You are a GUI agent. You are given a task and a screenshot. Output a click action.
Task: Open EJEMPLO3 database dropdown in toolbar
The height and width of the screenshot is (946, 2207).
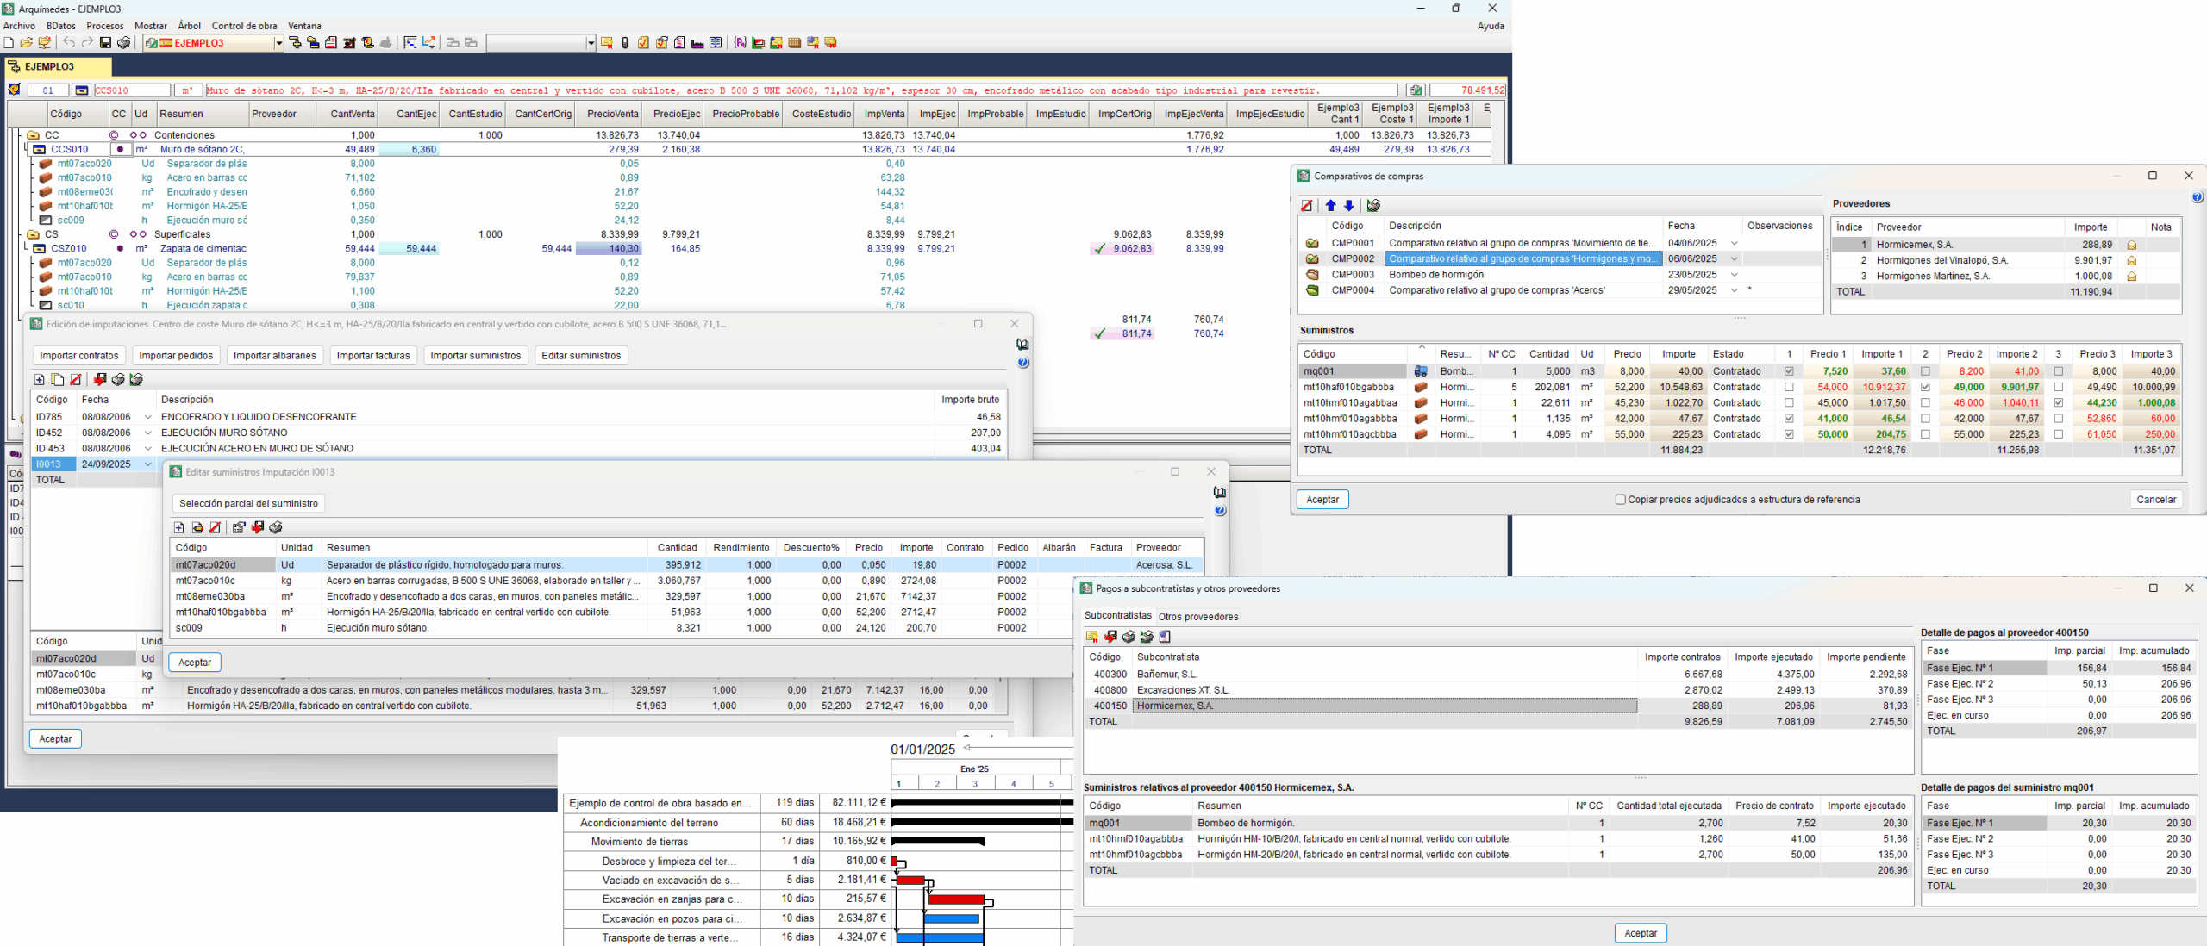click(x=278, y=43)
